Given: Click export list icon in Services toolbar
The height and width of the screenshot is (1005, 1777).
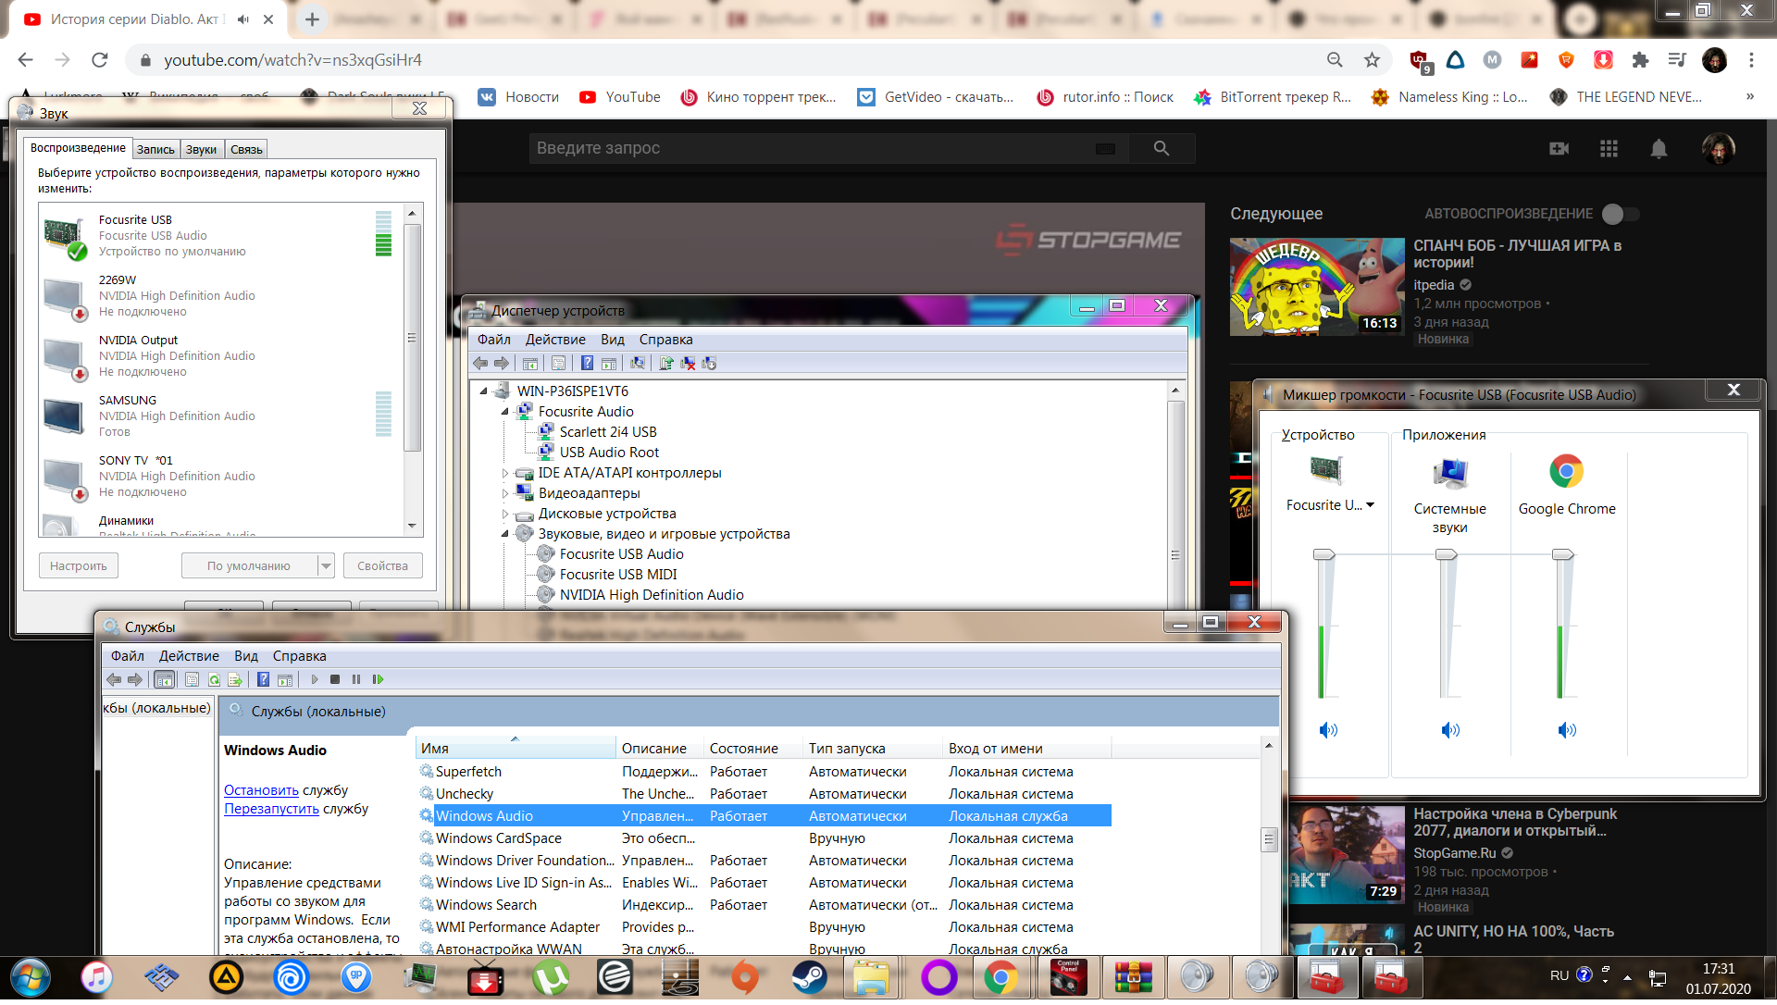Looking at the screenshot, I should click(x=235, y=679).
